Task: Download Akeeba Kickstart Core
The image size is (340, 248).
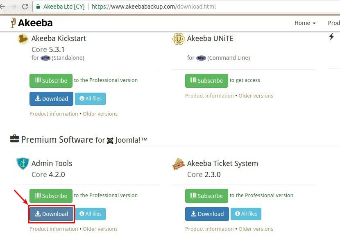Action: 51,99
